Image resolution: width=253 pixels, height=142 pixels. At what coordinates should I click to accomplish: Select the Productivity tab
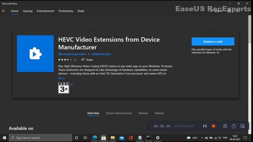(x=66, y=11)
